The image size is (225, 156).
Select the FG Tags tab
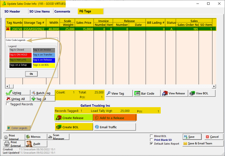(x=91, y=11)
